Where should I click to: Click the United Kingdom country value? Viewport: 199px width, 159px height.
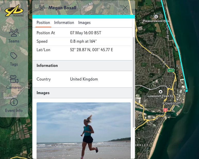(84, 79)
